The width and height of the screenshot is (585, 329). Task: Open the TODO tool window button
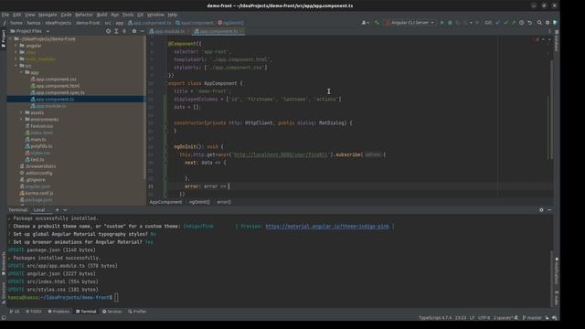(x=34, y=312)
